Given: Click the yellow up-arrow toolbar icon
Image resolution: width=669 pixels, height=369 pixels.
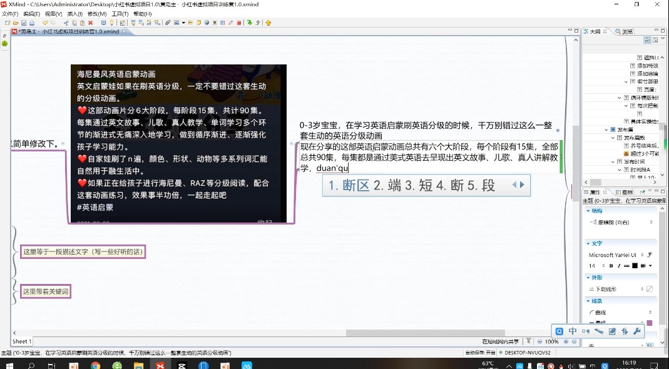Looking at the screenshot, I should [268, 23].
